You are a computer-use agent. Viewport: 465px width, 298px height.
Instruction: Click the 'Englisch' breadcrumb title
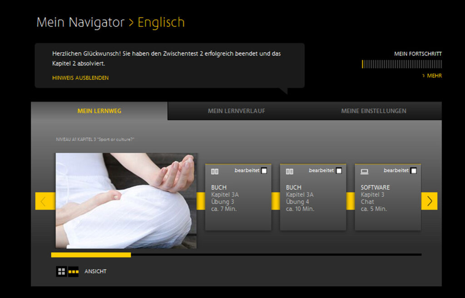(x=161, y=22)
